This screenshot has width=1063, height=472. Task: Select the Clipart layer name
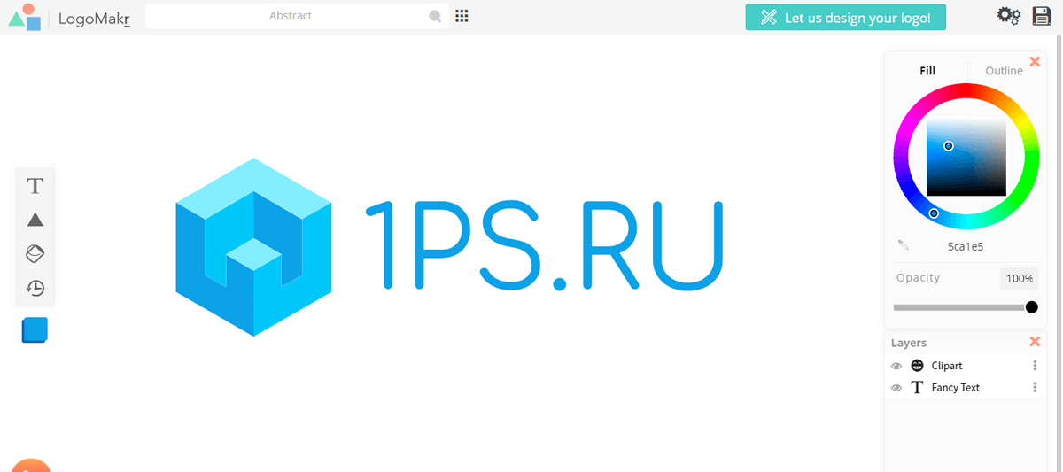(x=947, y=366)
